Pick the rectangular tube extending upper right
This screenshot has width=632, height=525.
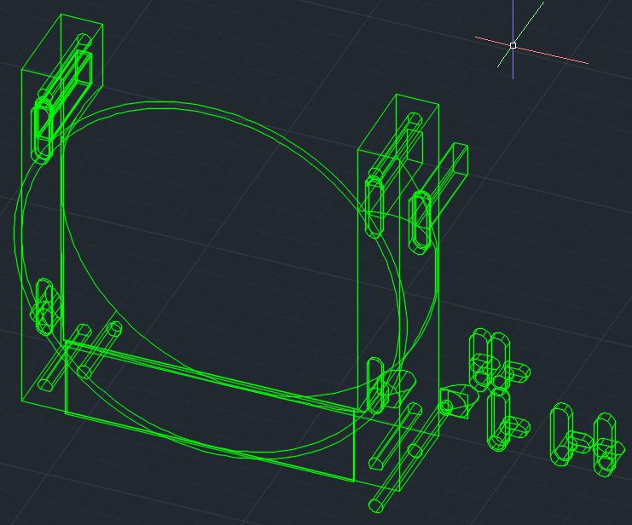point(452,170)
